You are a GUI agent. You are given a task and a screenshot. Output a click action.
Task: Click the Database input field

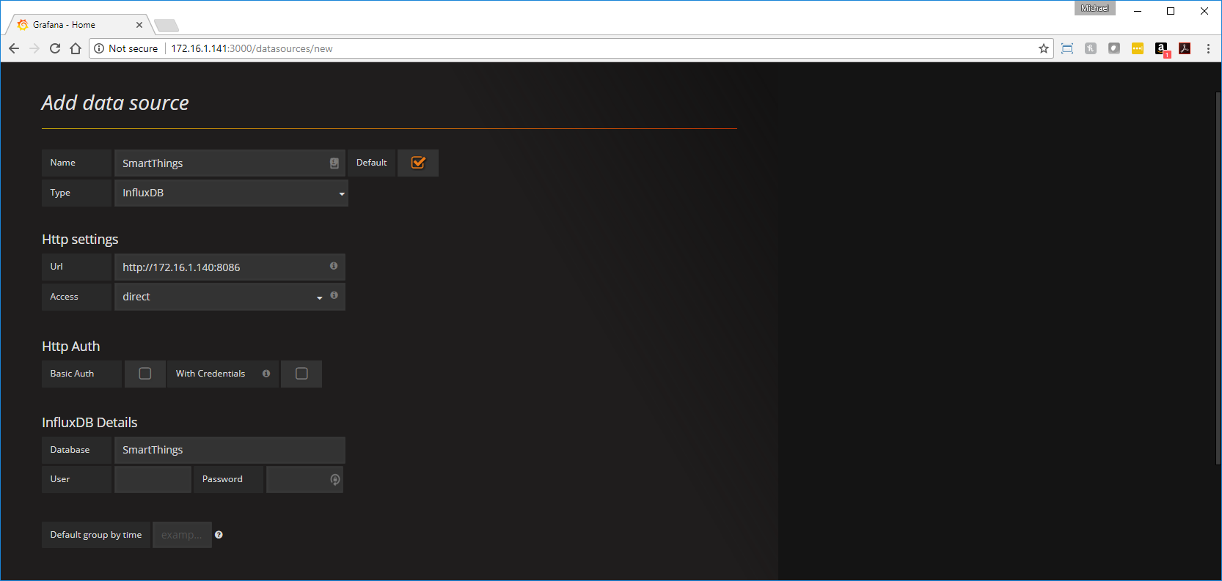point(230,450)
